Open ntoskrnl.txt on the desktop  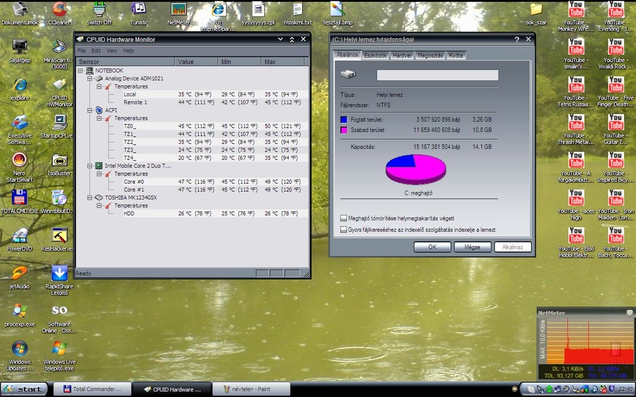click(298, 12)
